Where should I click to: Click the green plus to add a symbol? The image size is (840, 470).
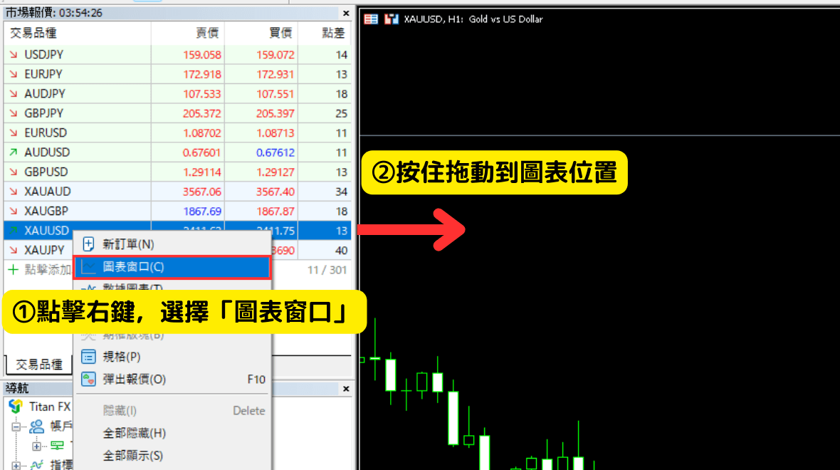13,270
